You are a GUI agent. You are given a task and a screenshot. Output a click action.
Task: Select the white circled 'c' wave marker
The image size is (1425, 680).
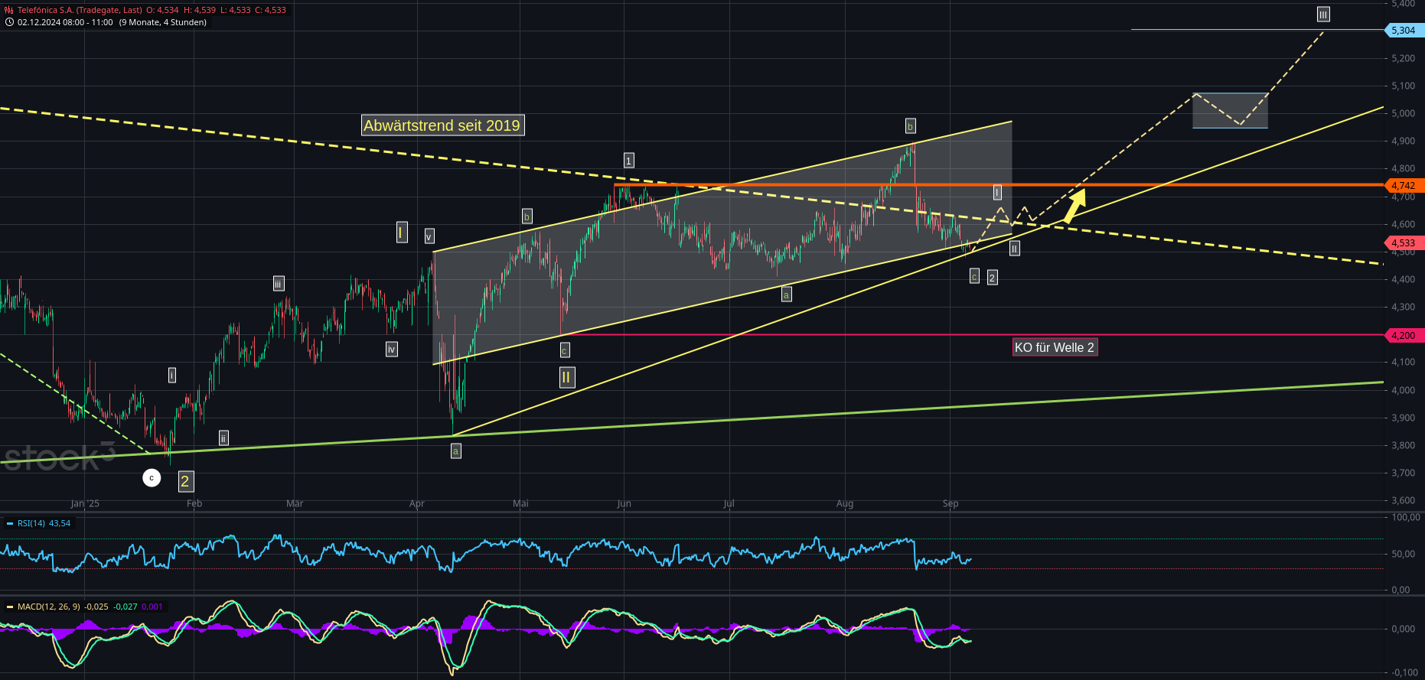tap(152, 478)
